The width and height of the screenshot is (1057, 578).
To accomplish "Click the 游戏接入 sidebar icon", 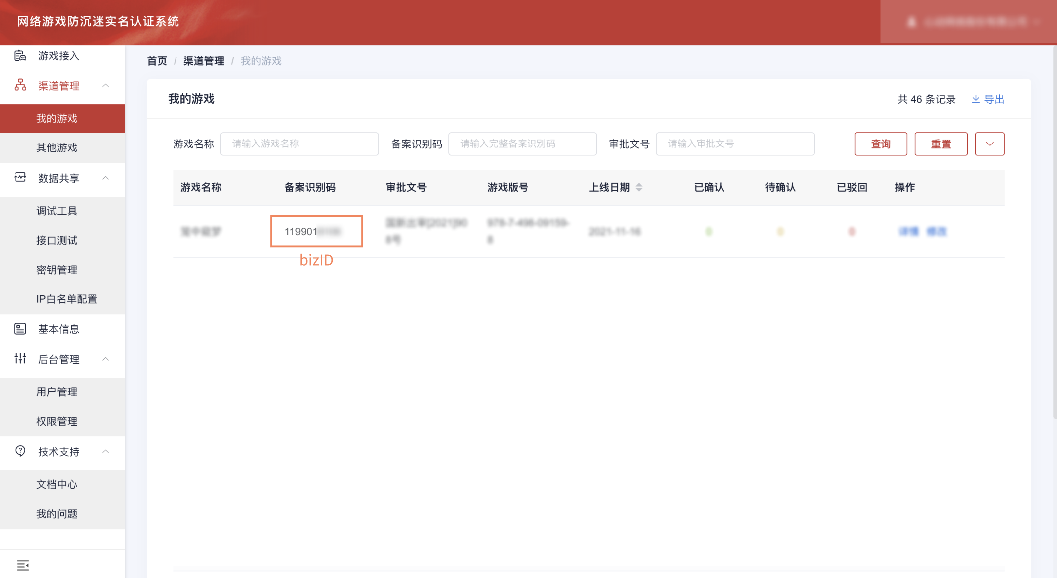I will (x=20, y=55).
